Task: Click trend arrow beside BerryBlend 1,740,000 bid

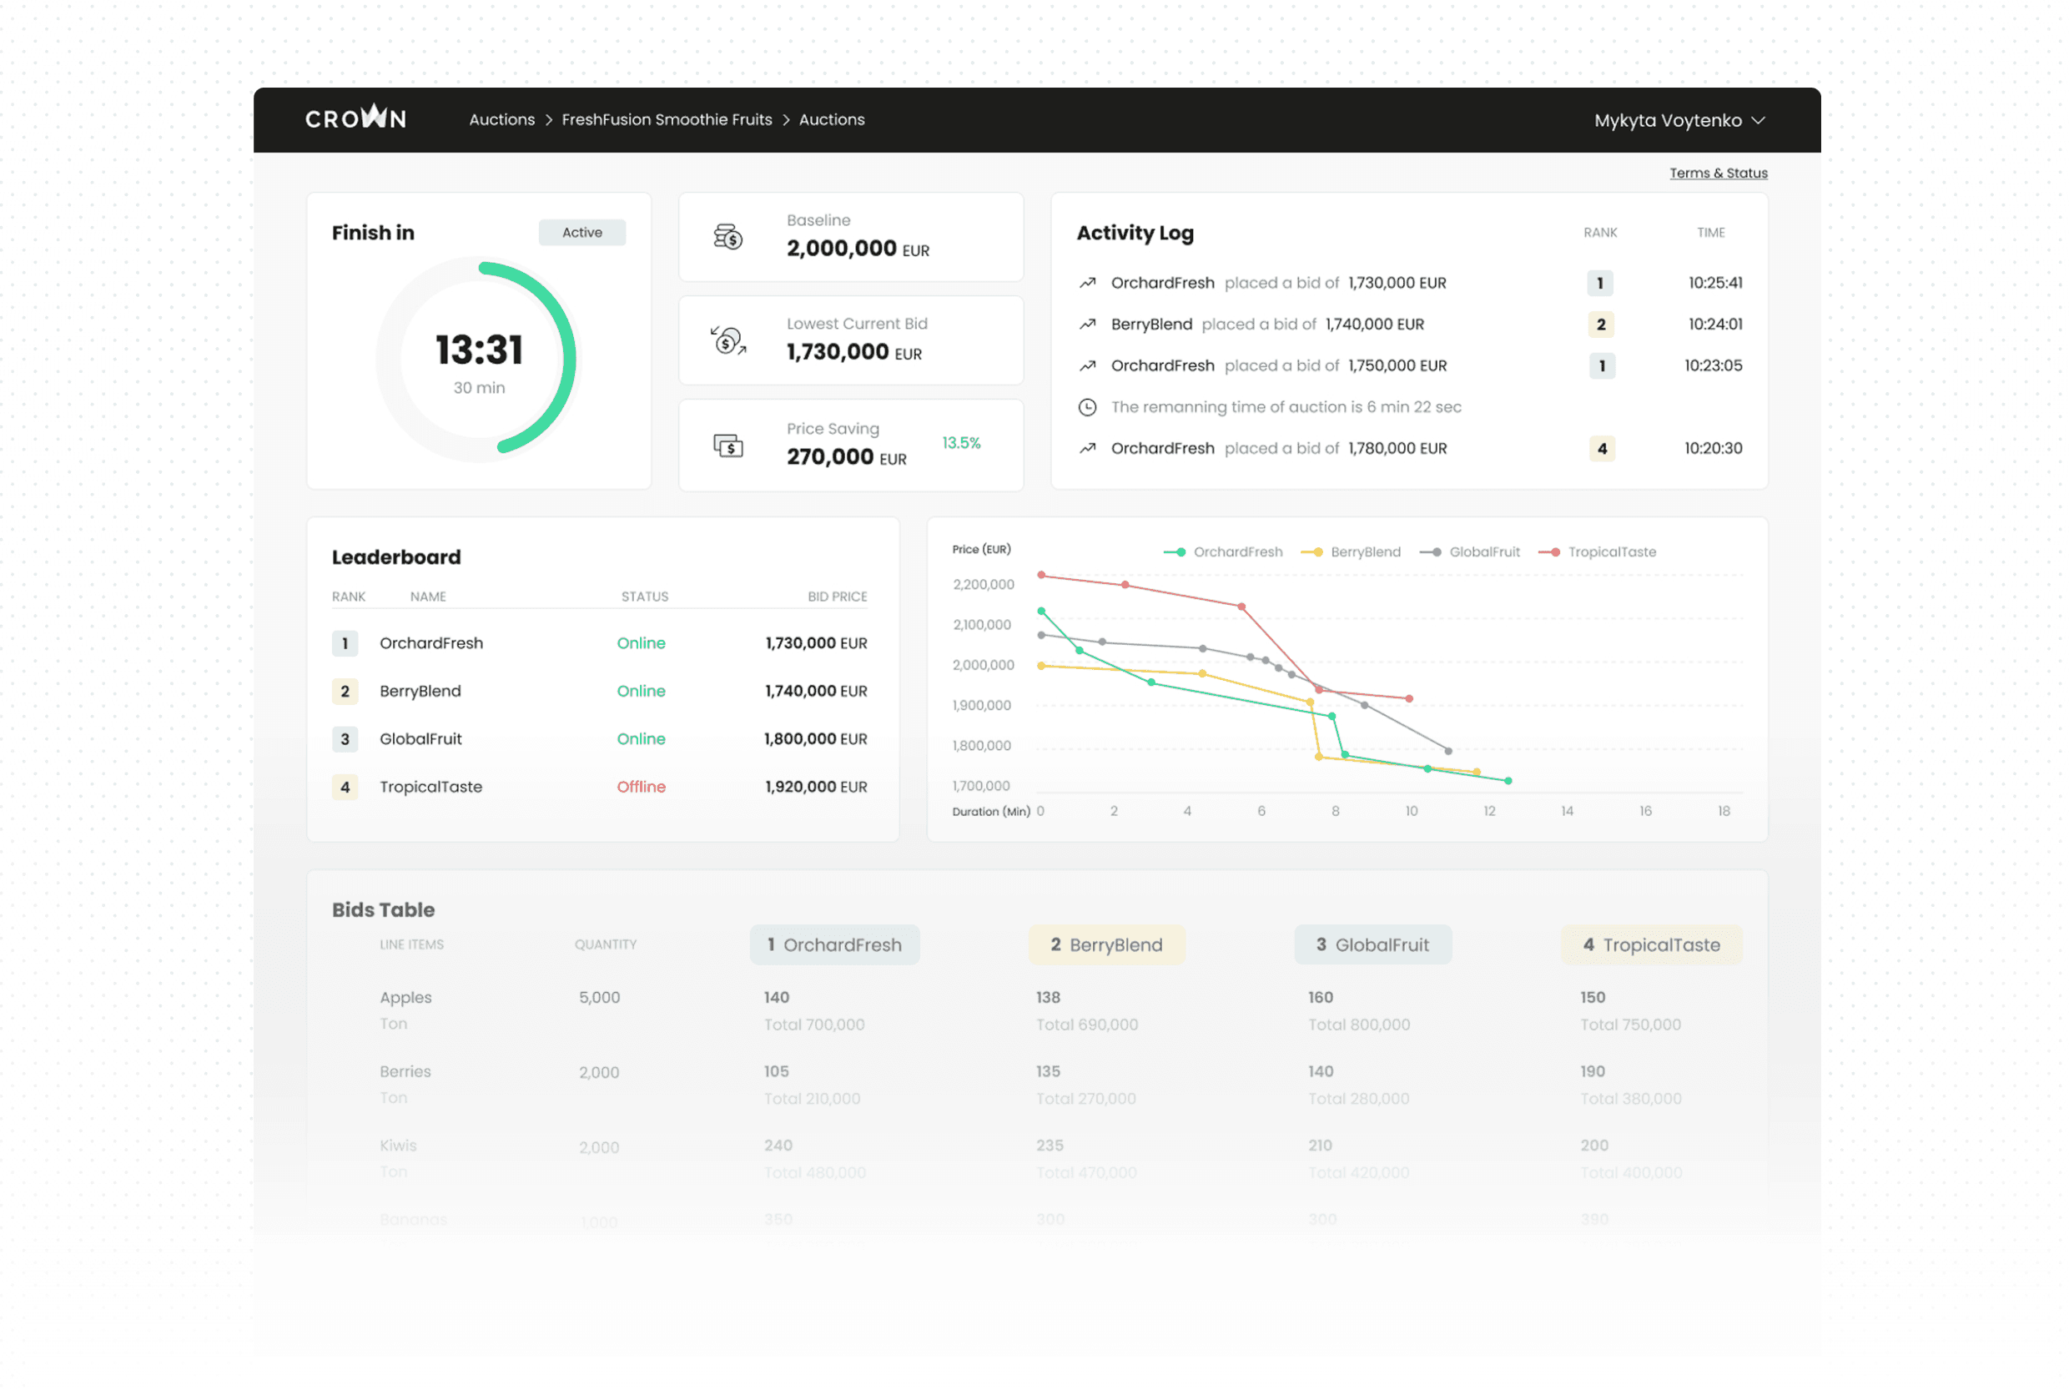Action: click(1088, 325)
